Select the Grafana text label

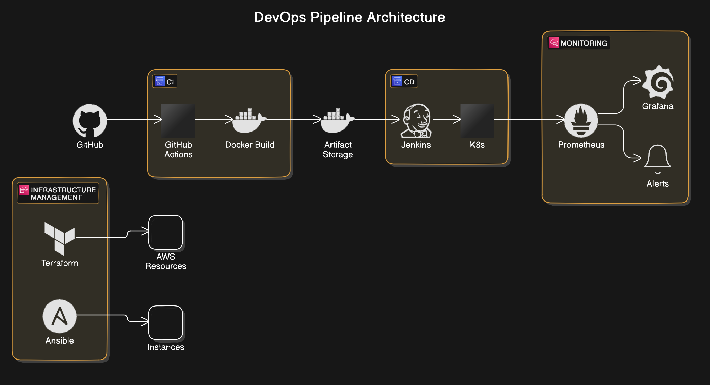[x=658, y=106]
